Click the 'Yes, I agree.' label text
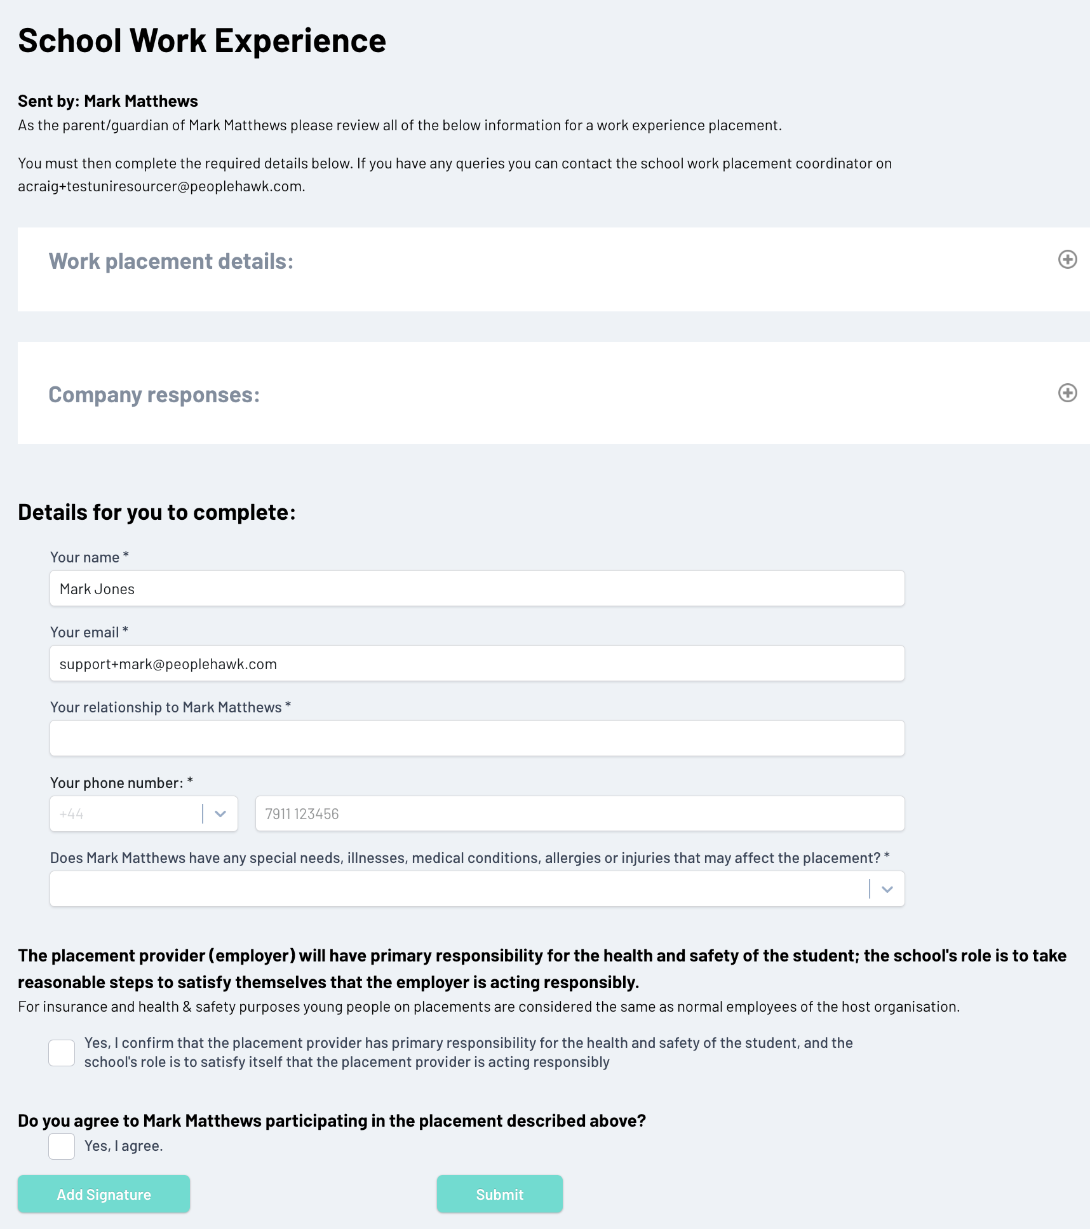Screen dimensions: 1090x1229 (124, 1146)
